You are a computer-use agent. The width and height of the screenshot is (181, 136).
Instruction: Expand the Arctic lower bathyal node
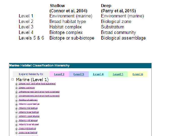point(16,133)
